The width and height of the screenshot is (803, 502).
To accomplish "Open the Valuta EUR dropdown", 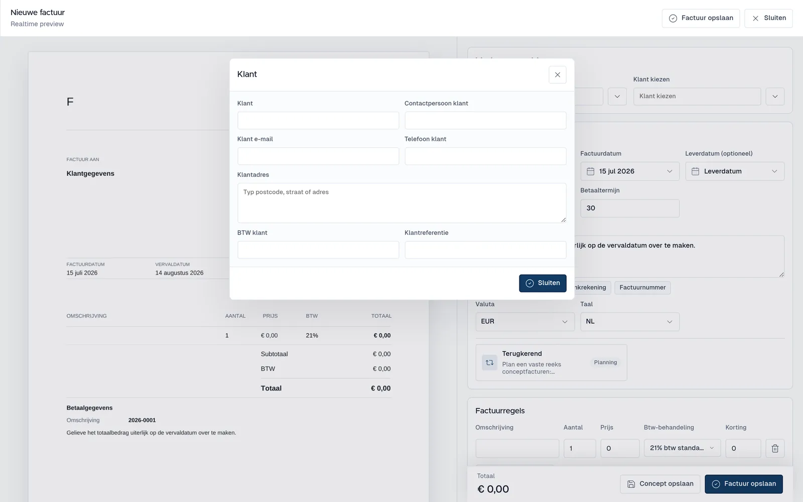I will click(524, 322).
